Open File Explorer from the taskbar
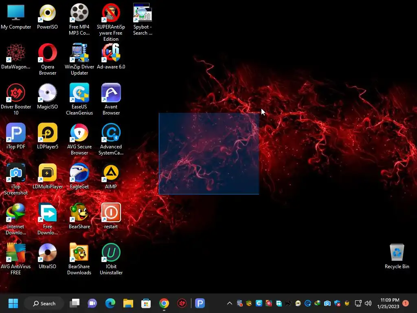The height and width of the screenshot is (313, 417). (x=128, y=303)
